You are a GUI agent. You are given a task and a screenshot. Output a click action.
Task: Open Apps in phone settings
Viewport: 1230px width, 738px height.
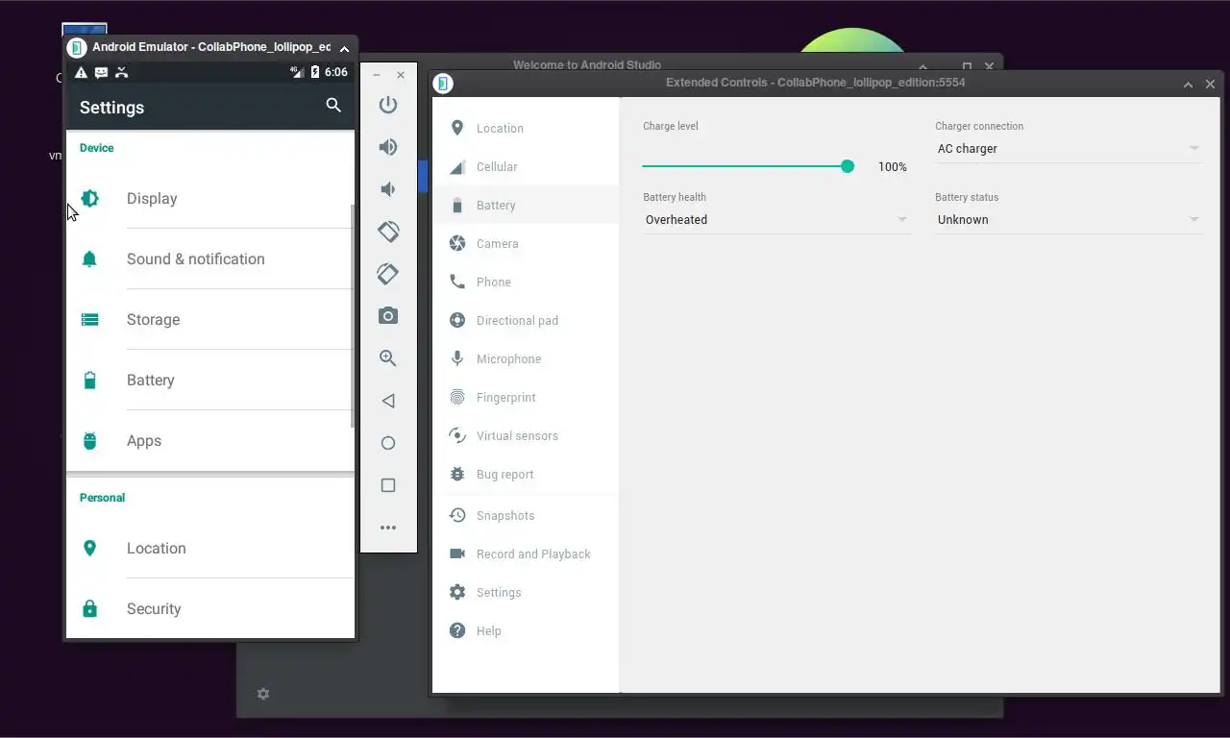coord(209,441)
